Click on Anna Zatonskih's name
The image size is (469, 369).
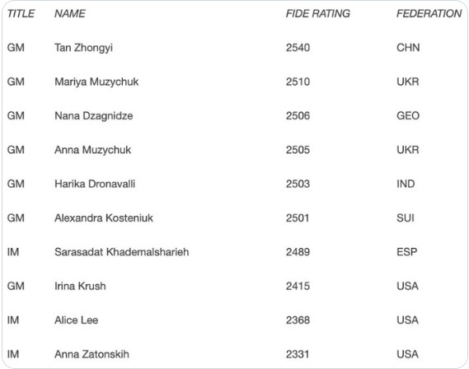(x=91, y=354)
